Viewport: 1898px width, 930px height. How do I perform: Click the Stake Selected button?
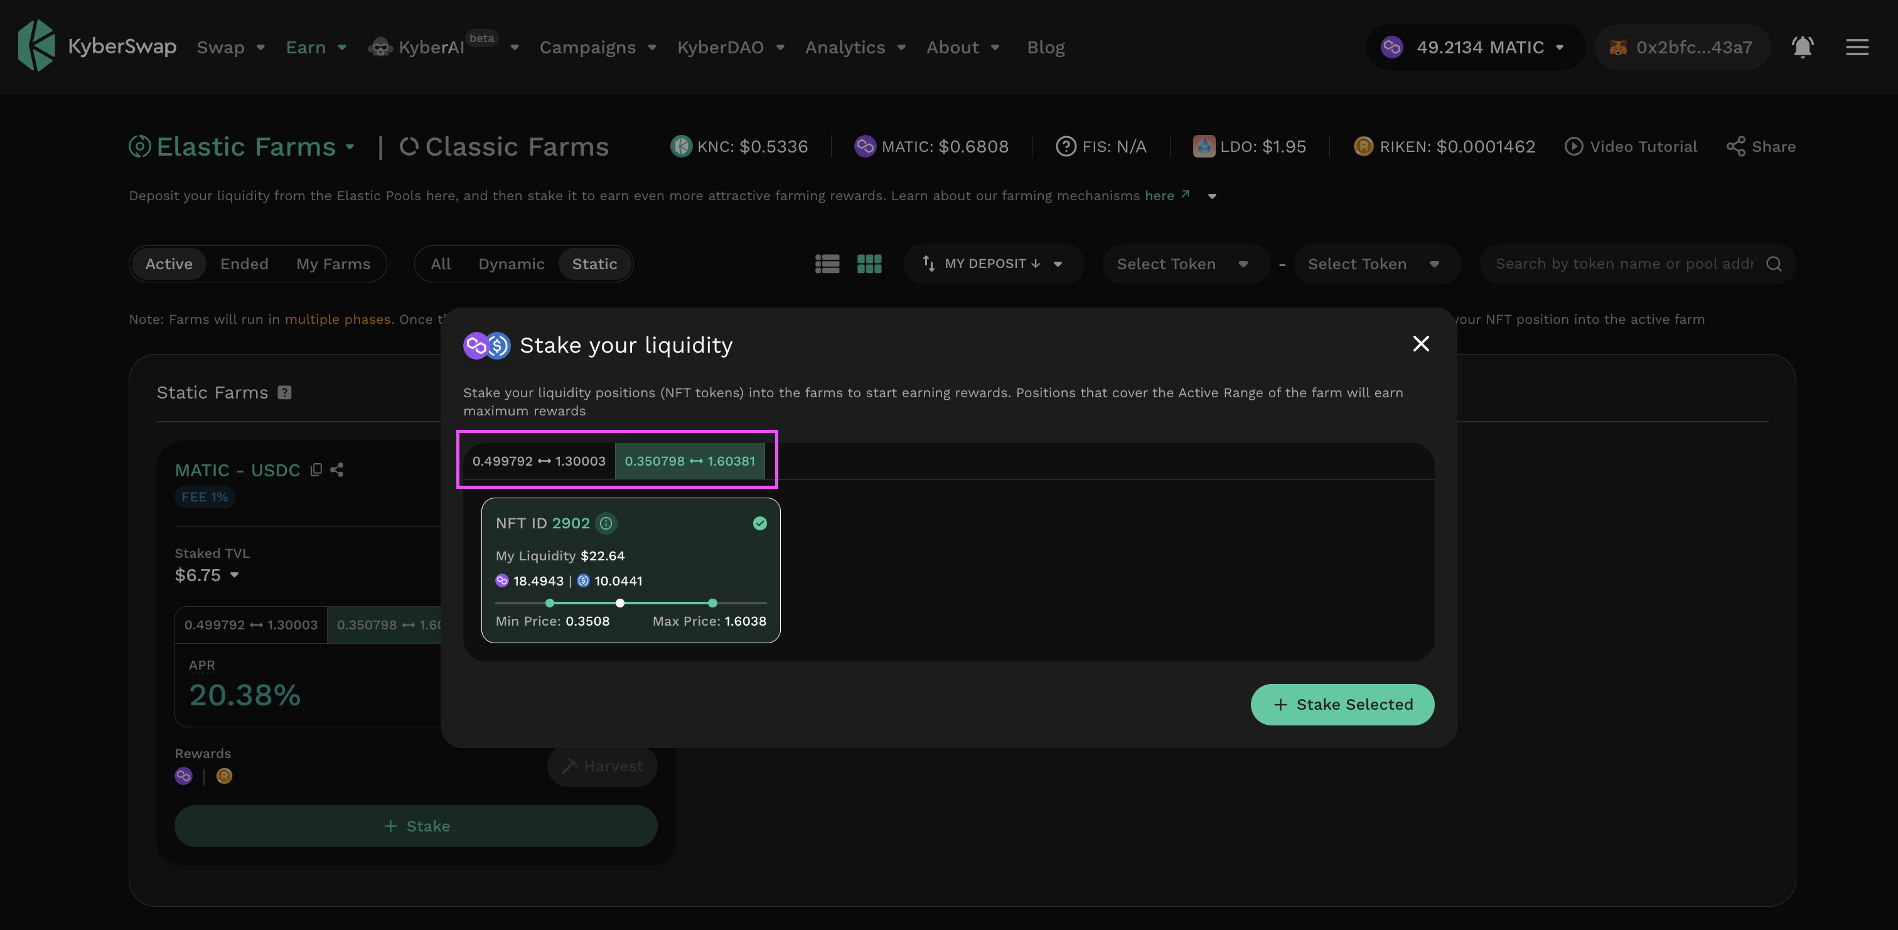click(x=1342, y=705)
